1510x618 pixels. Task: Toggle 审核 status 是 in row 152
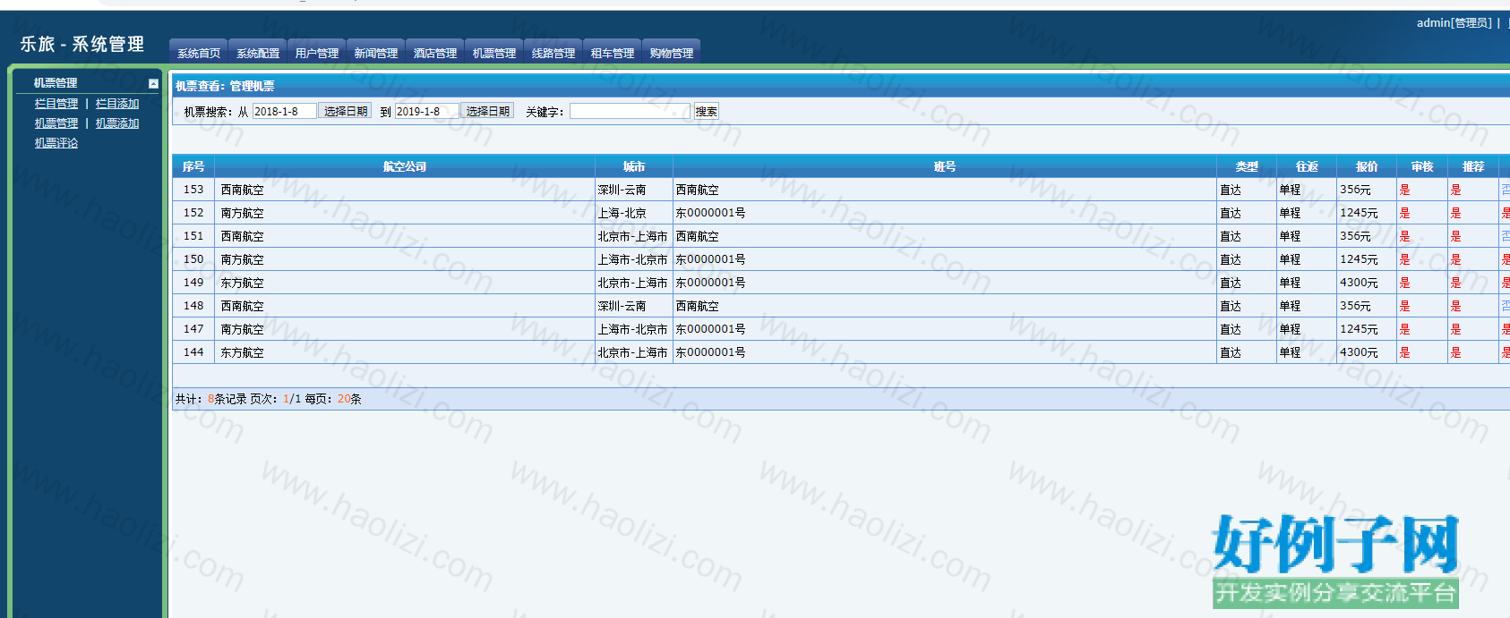pyautogui.click(x=1404, y=213)
